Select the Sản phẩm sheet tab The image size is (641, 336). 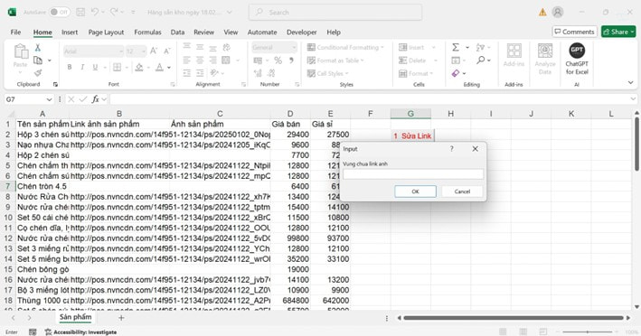pyautogui.click(x=75, y=317)
